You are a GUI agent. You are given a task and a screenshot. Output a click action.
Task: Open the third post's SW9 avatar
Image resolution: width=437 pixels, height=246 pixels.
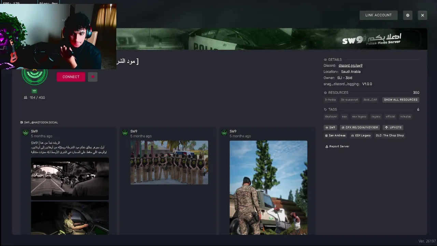click(x=224, y=133)
